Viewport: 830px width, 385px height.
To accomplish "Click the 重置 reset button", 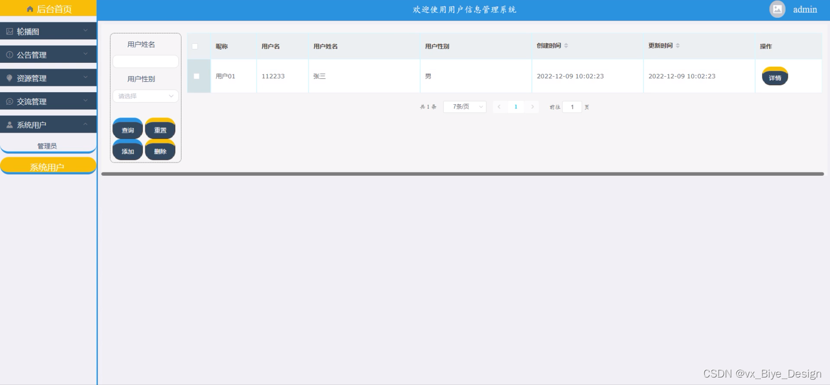I will coord(160,129).
